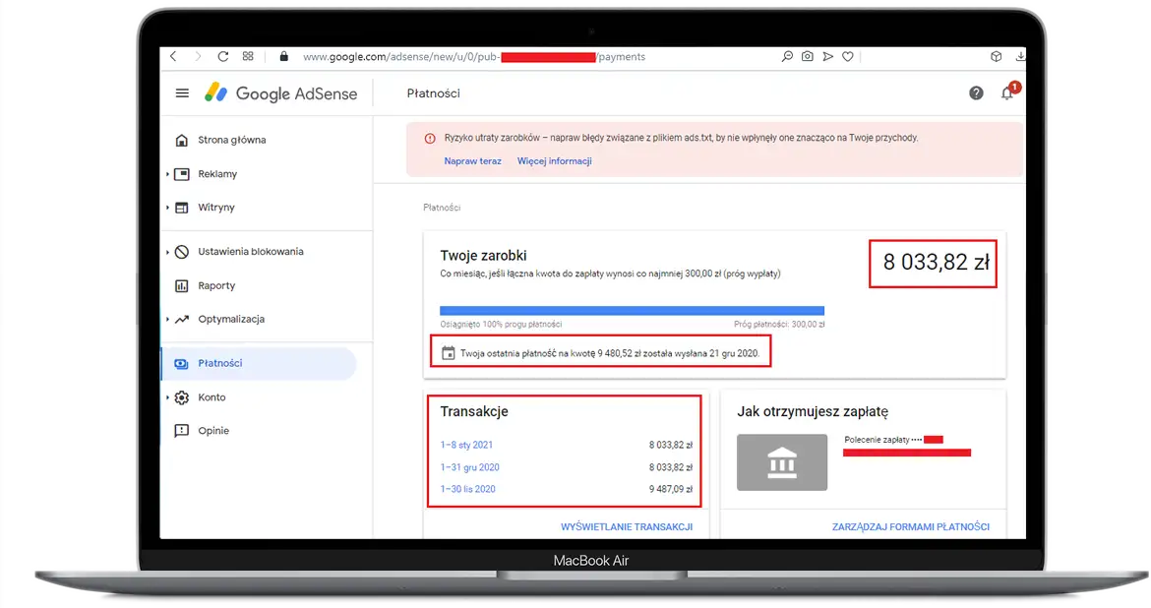The height and width of the screenshot is (608, 1151).
Task: Click the padlock security icon
Action: [284, 56]
